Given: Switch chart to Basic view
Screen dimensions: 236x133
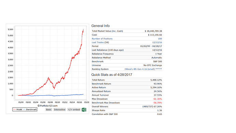Looking at the screenshot, I should point(49,110).
